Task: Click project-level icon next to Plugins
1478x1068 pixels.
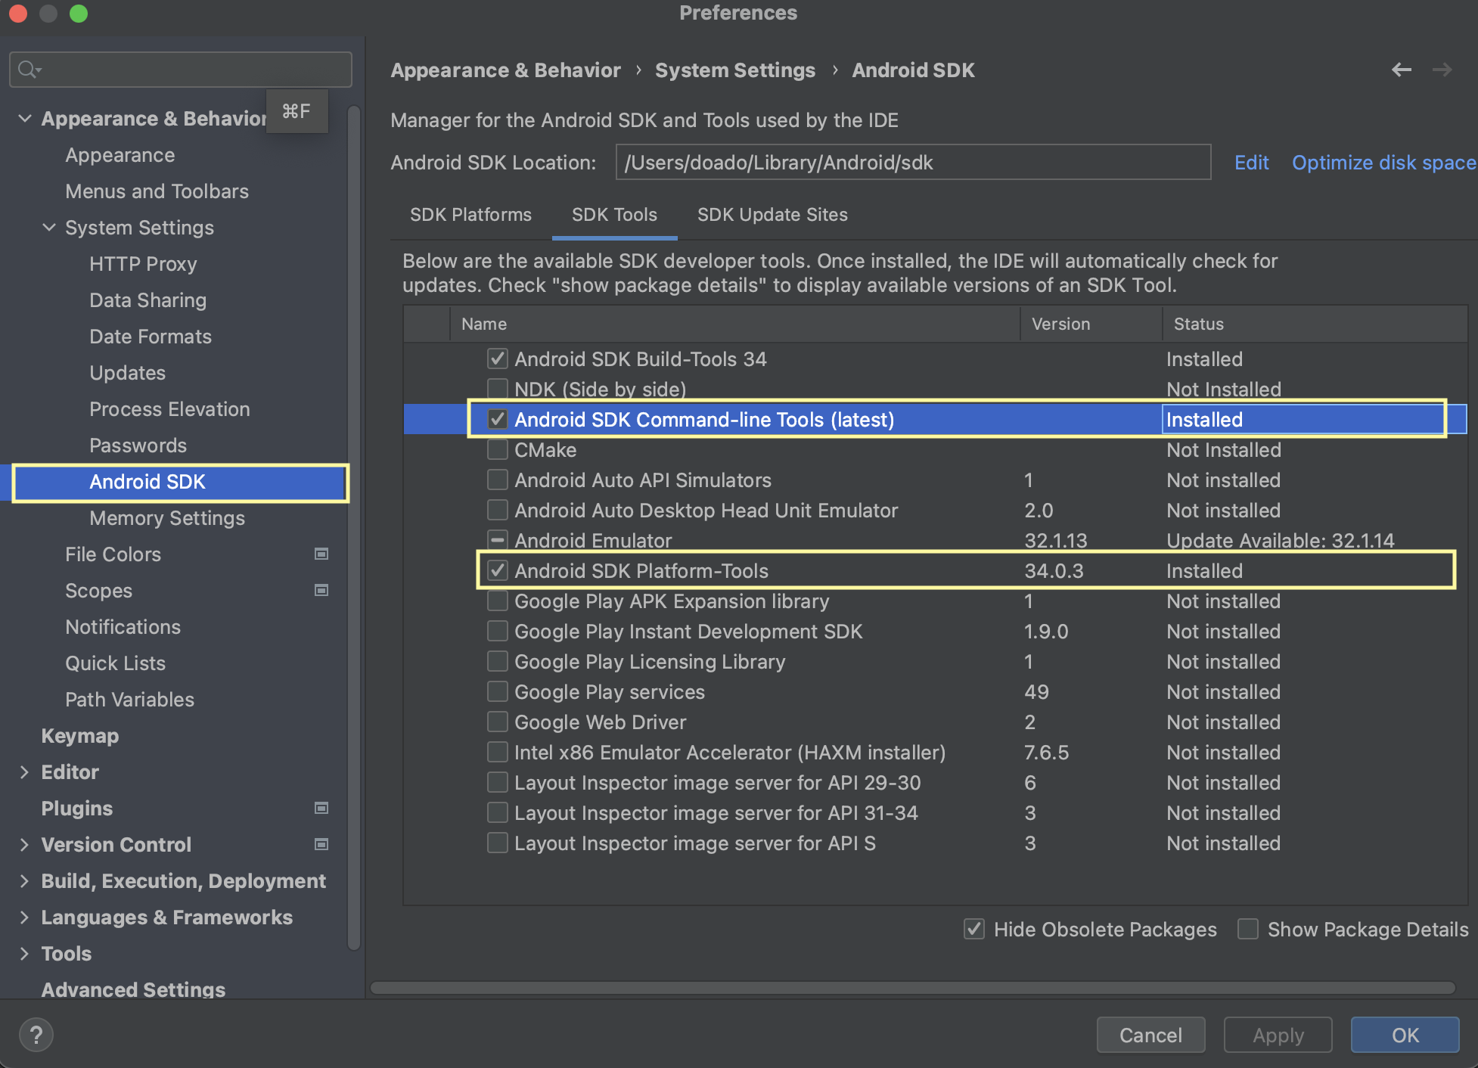Action: pos(321,808)
